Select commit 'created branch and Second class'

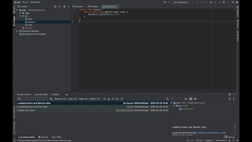pyautogui.click(x=93, y=103)
